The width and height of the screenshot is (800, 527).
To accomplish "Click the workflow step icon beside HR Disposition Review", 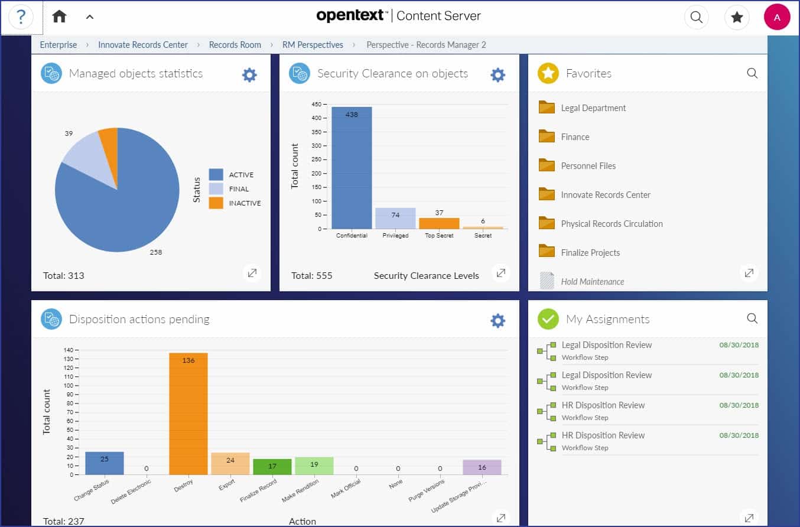I will click(x=545, y=410).
